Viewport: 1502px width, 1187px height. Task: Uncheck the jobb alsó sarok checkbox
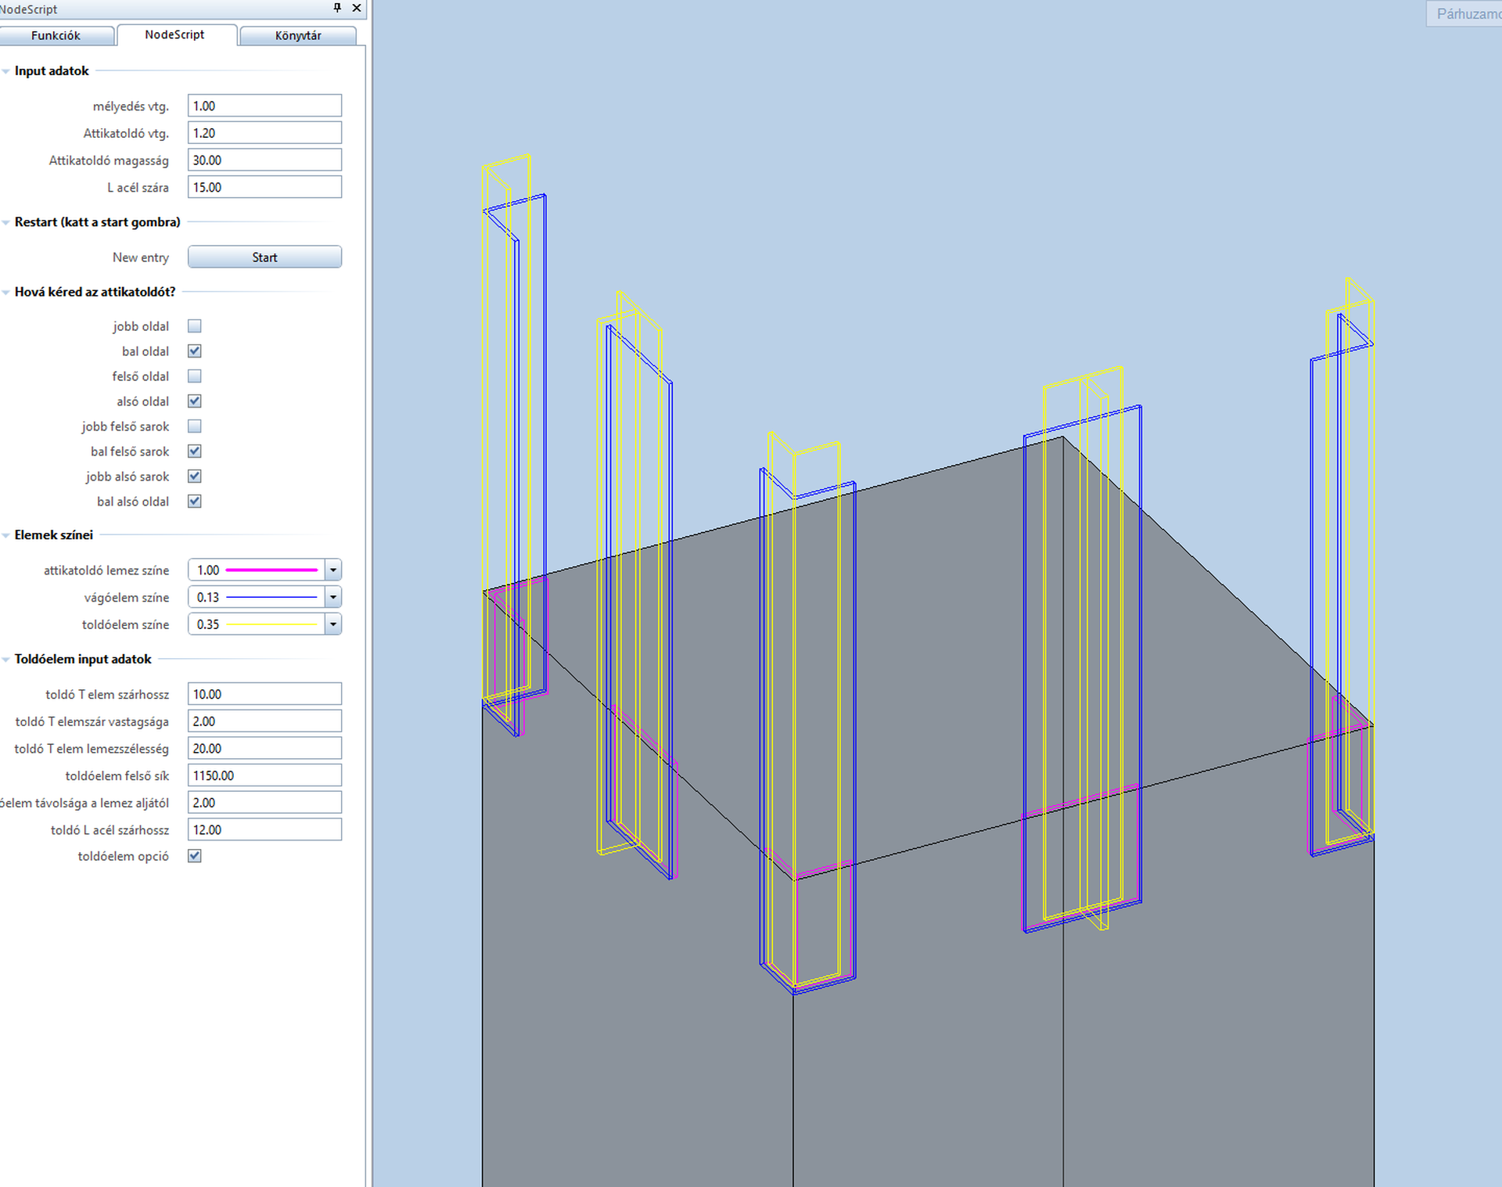tap(195, 477)
